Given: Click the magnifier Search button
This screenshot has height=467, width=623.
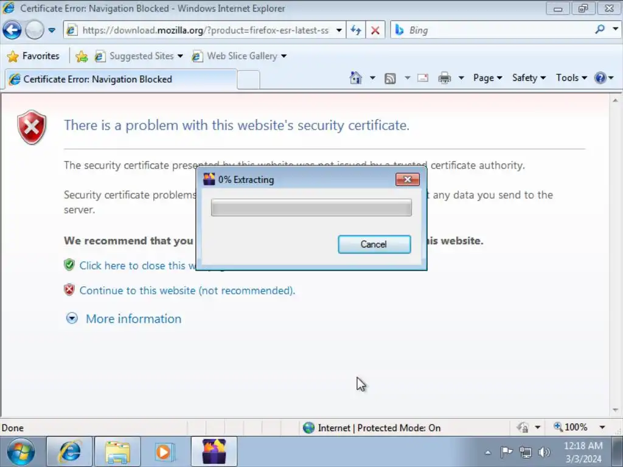Looking at the screenshot, I should click(x=600, y=29).
